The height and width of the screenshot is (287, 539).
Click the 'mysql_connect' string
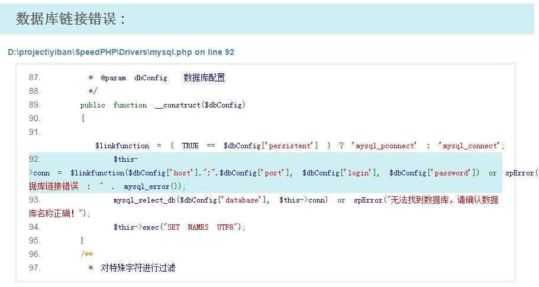point(469,146)
